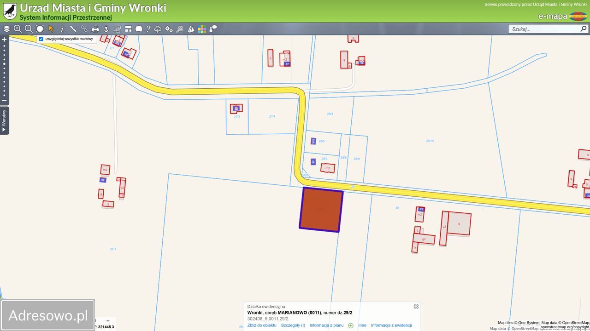
Task: Choose the information 'i' tool
Action: coord(62,29)
